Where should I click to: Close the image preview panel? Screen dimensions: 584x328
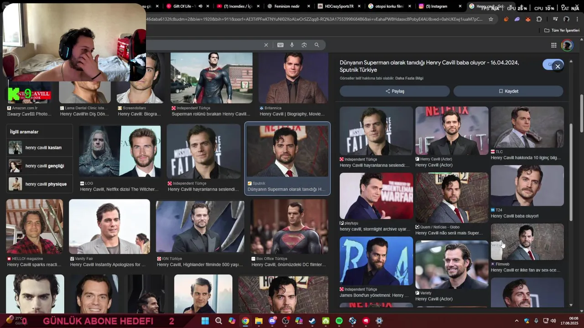click(x=558, y=67)
